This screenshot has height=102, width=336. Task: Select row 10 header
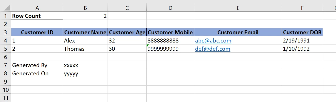[6, 90]
